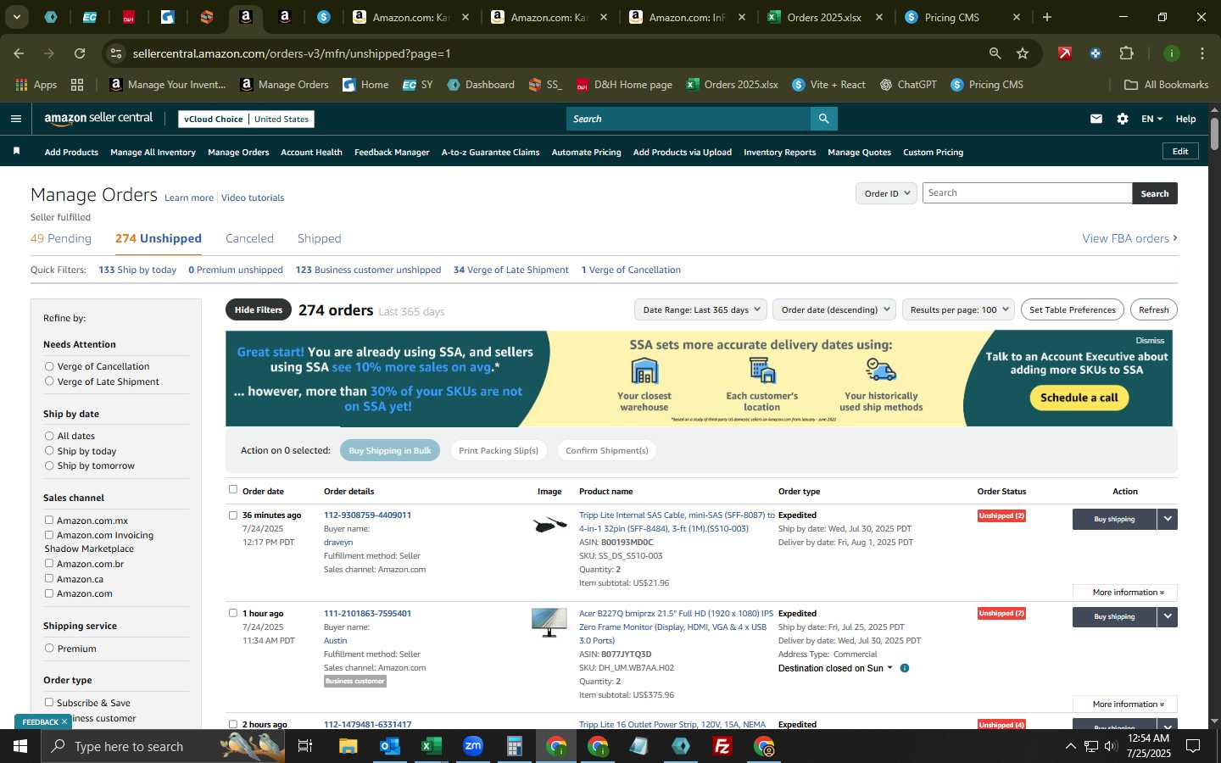
Task: Open the Seller Central hamburger menu
Action: coord(15,119)
